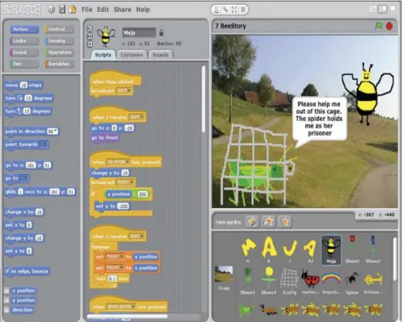Toggle the direction stage monitor checkbox

click(6, 310)
